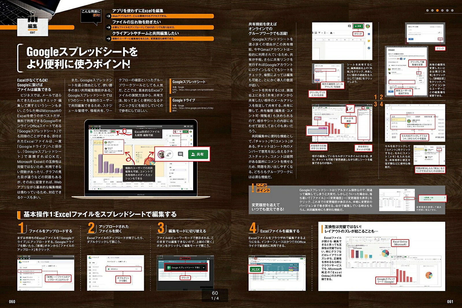
Task: Open the three-dot menu on the version entry
Action: pyautogui.click(x=445, y=198)
